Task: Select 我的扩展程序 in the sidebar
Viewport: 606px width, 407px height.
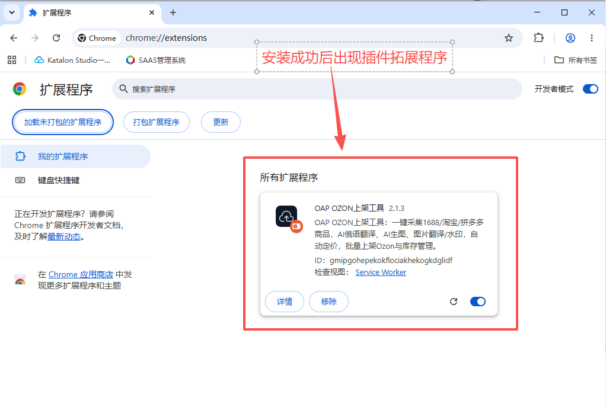Action: click(75, 156)
